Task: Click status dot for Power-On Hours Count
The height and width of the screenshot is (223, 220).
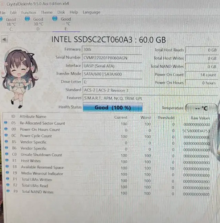Action: (x=6, y=129)
